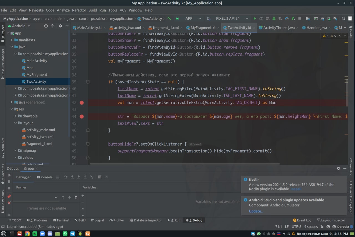Click select opened file target icon

coord(46,26)
